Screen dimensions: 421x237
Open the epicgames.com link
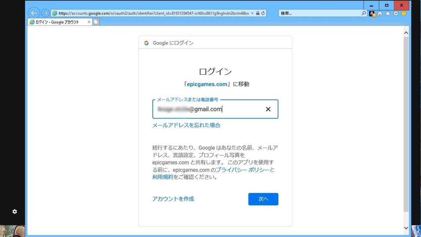[x=207, y=84]
